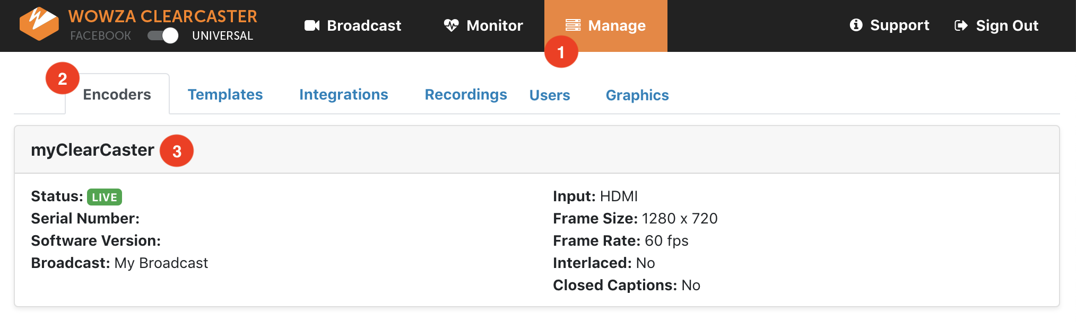Select the Users tab
Image resolution: width=1076 pixels, height=322 pixels.
(550, 95)
